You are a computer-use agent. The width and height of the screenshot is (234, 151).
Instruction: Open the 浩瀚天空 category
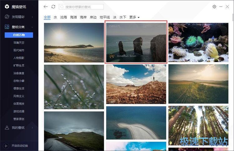(19, 43)
